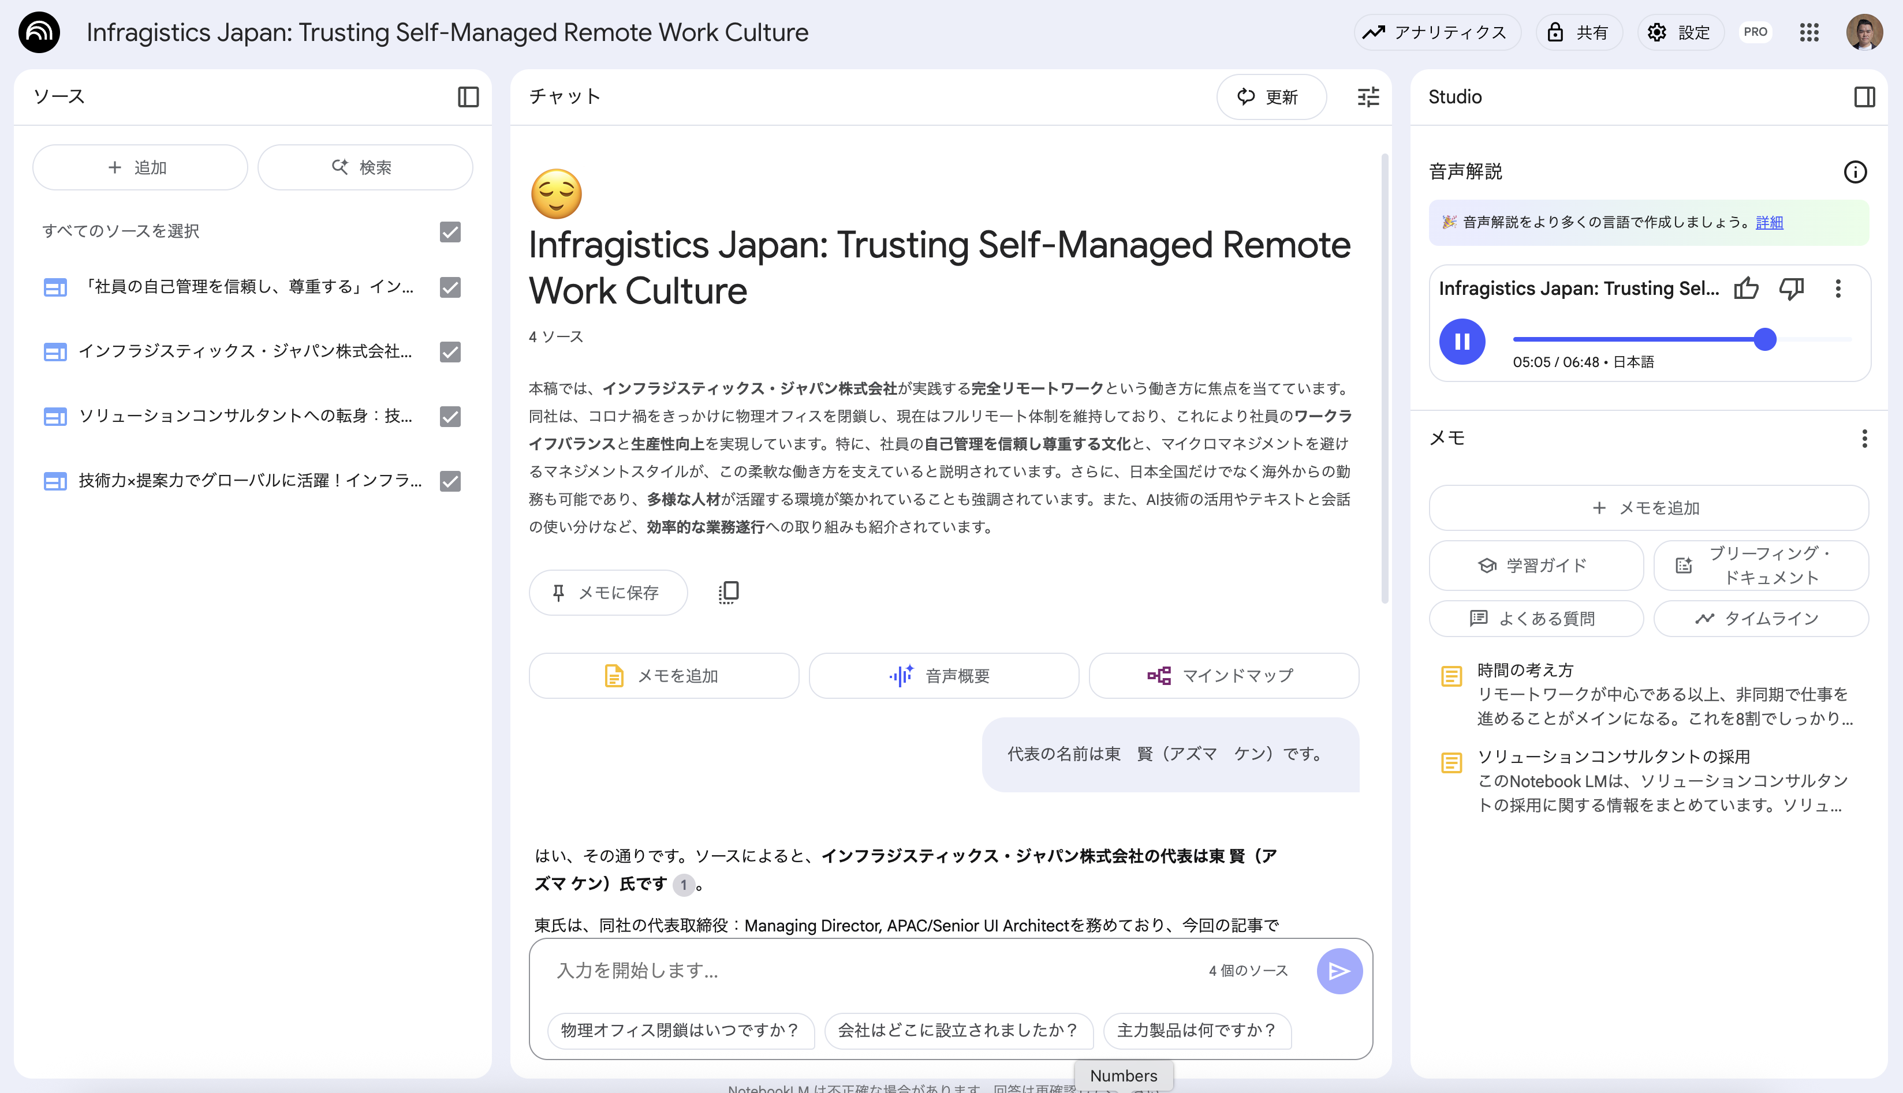Click the NotebookLM logo

38,32
